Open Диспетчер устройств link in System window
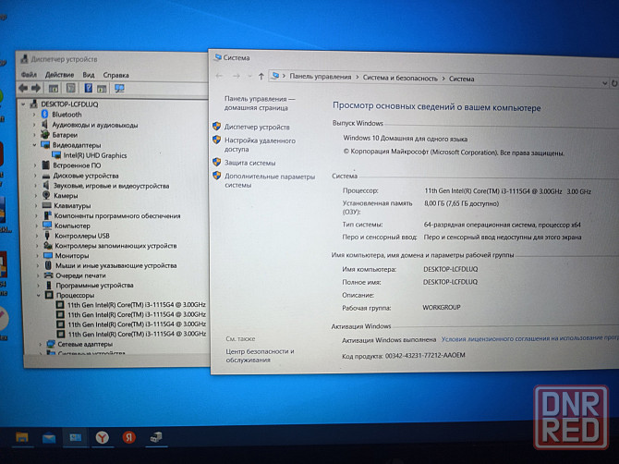This screenshot has width=619, height=464. click(257, 127)
